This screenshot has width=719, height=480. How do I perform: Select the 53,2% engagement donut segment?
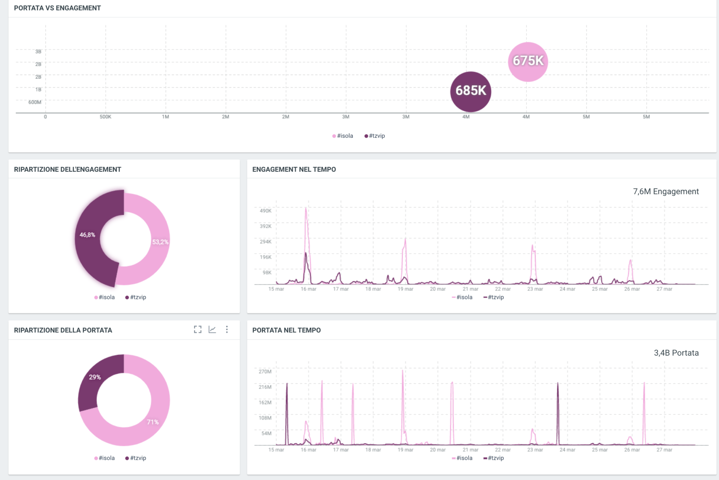pos(160,242)
